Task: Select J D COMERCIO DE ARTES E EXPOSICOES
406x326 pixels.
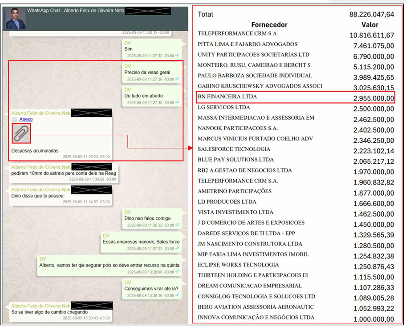Action: (x=296, y=223)
